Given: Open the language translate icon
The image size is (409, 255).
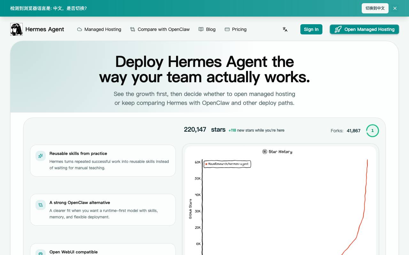Looking at the screenshot, I should point(285,29).
